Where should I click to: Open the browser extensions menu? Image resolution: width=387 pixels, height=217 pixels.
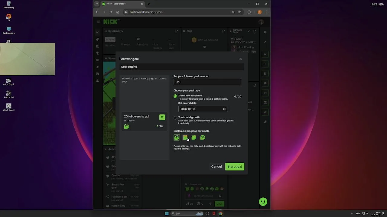(249, 12)
